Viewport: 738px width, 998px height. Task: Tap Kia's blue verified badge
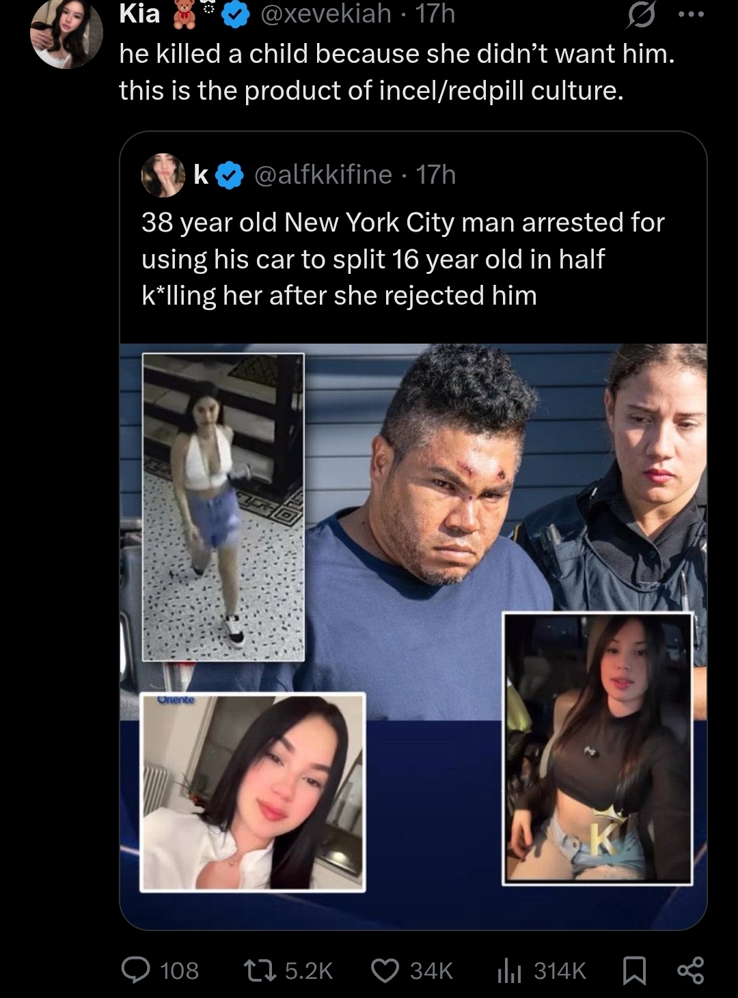coord(235,15)
